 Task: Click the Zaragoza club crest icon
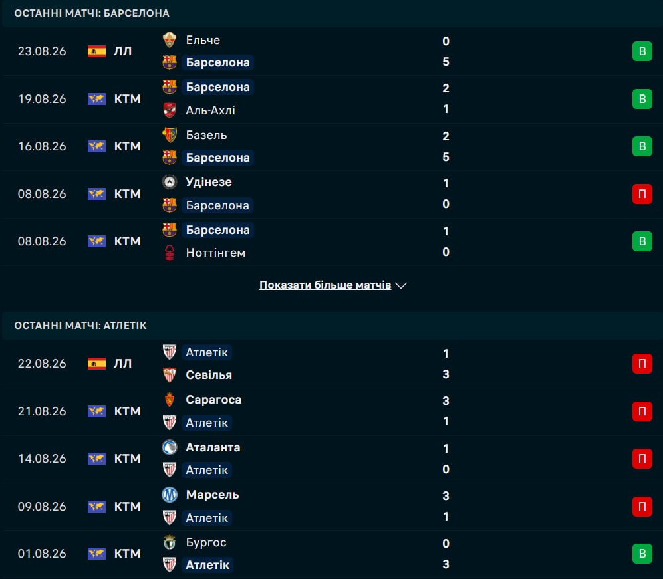(170, 400)
